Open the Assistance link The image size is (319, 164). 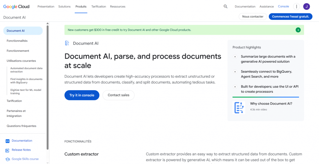(267, 7)
